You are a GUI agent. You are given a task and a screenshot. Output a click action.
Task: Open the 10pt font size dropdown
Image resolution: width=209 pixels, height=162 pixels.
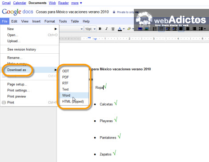(x=90, y=29)
